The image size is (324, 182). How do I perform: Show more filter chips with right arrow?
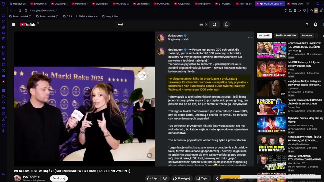(x=323, y=36)
